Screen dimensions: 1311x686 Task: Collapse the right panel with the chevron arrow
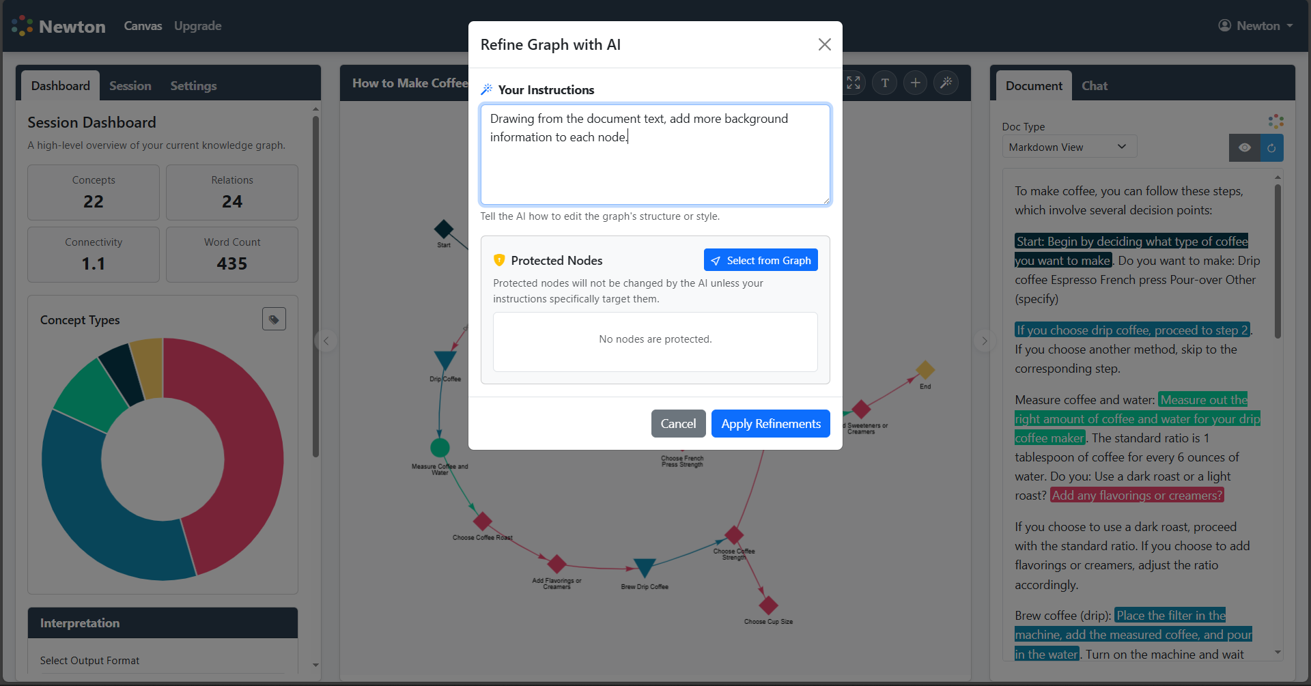[x=984, y=341]
